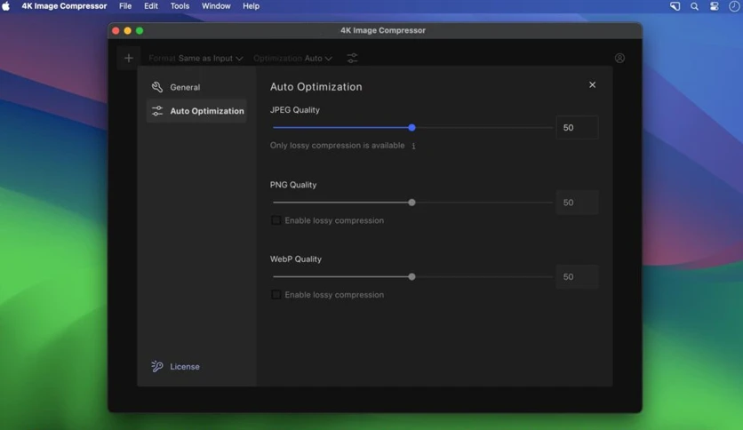This screenshot has width=743, height=430.
Task: Click the clock icon in menu bar
Action: click(734, 6)
